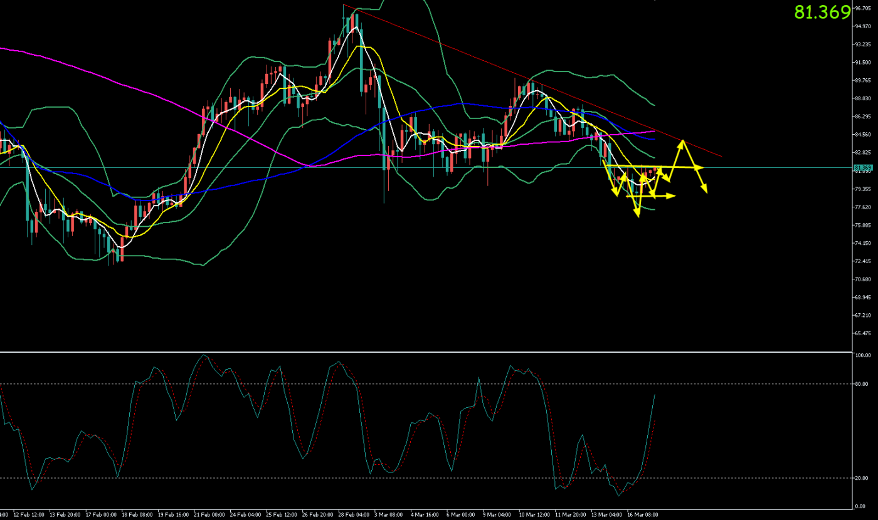878x520 pixels.
Task: Click the 65.475 price axis label
Action: [862, 333]
